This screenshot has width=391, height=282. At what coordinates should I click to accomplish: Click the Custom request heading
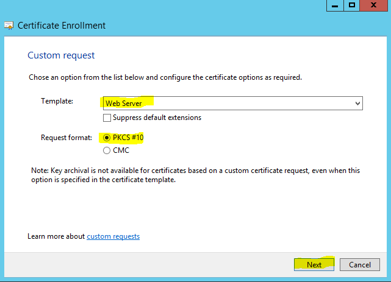pos(61,55)
